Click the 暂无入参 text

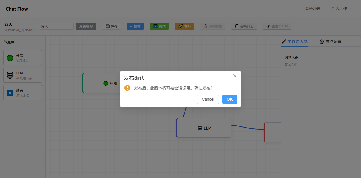click(291, 64)
